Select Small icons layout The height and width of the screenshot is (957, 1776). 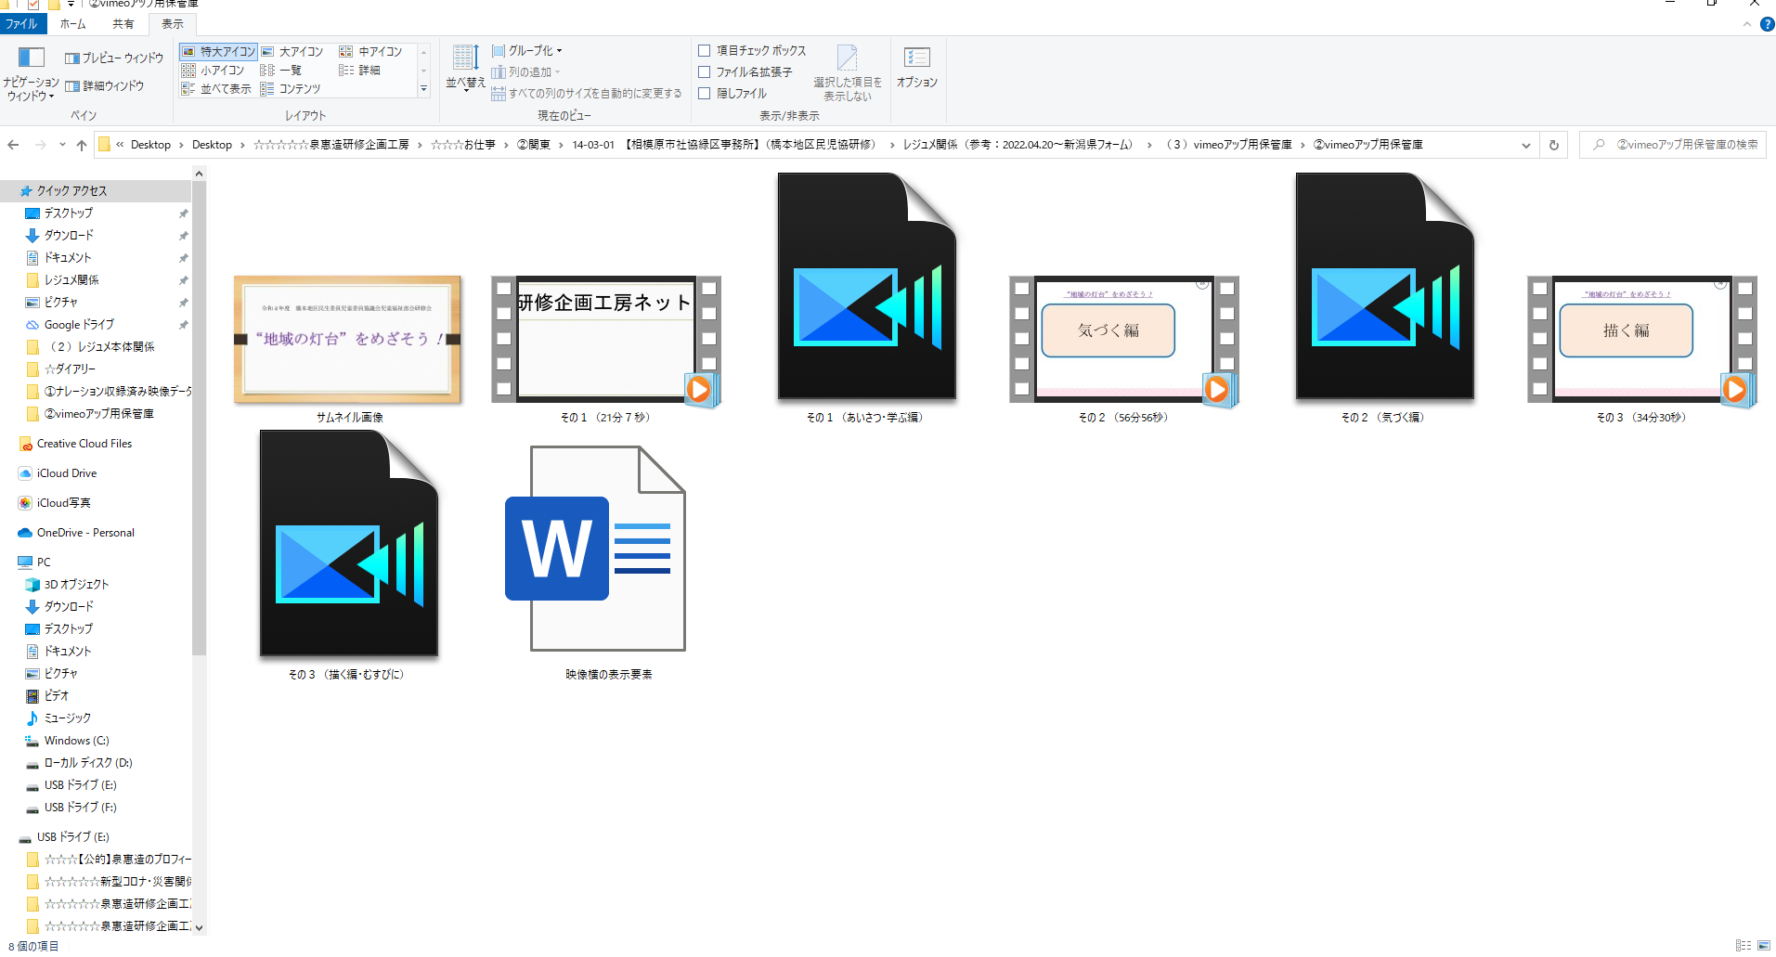pos(213,70)
